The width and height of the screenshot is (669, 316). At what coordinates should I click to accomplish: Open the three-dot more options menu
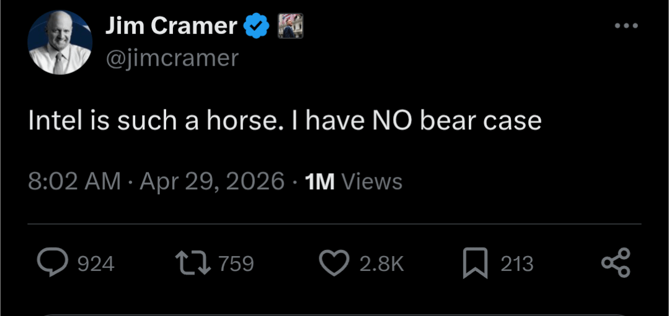626,26
